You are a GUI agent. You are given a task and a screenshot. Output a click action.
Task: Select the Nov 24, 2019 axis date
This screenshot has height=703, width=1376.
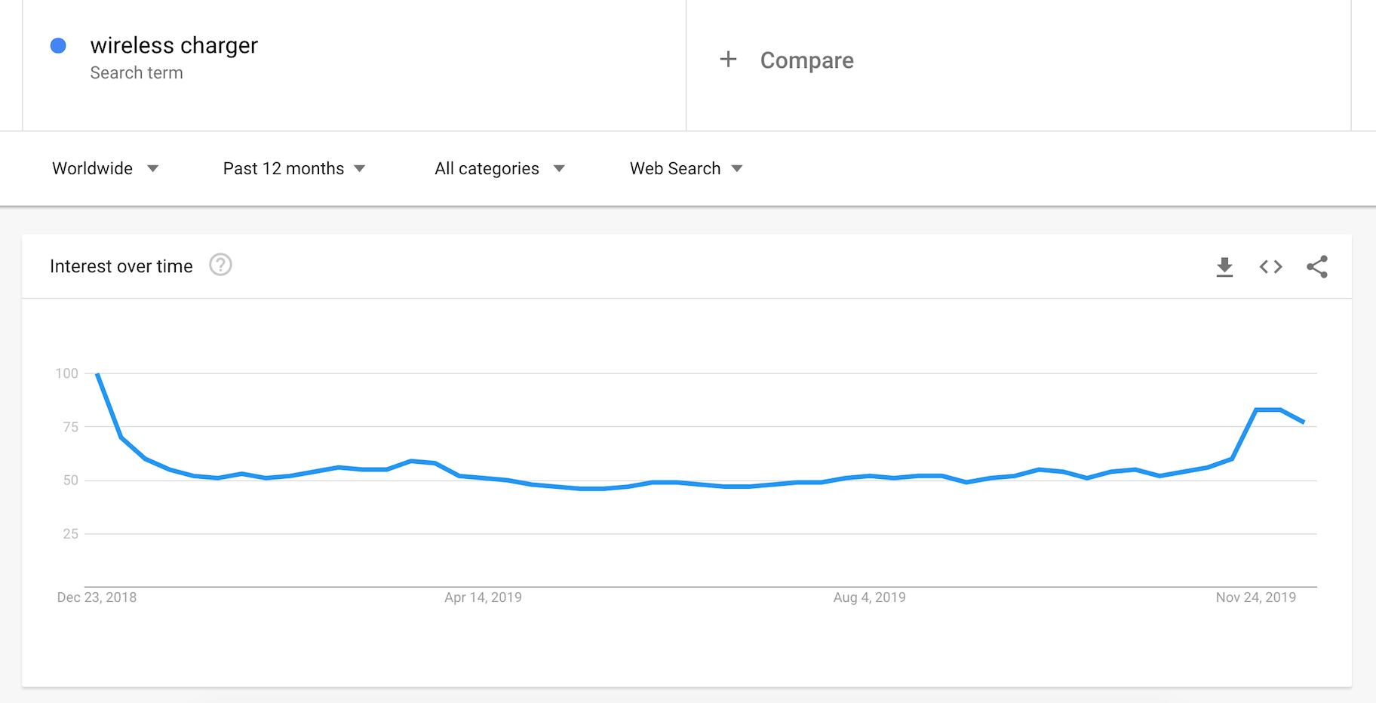[1255, 597]
